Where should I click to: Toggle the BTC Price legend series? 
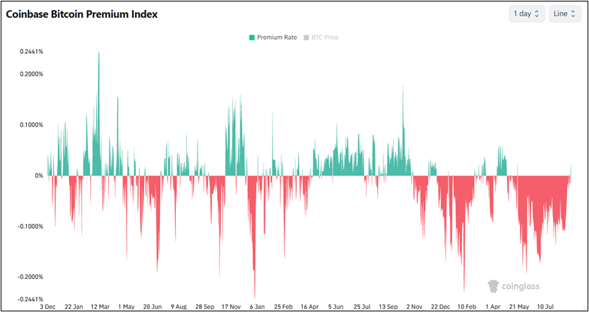pos(321,37)
